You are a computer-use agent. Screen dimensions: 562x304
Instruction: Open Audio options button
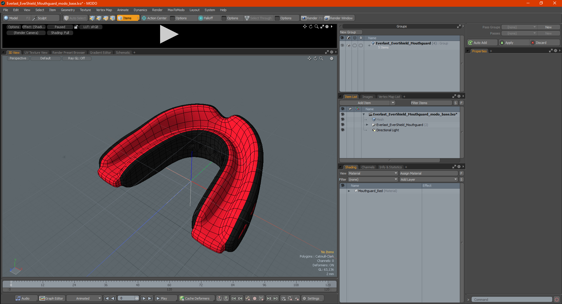pyautogui.click(x=26, y=298)
